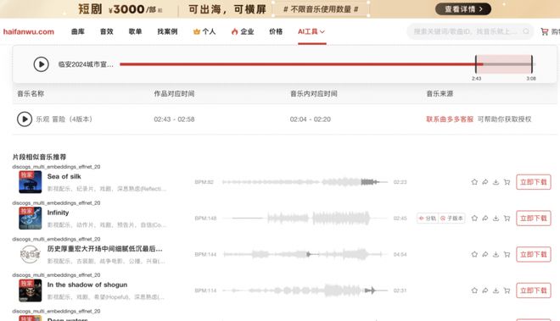
Task: Favorite In the shadow of shogun
Action: coord(474,291)
